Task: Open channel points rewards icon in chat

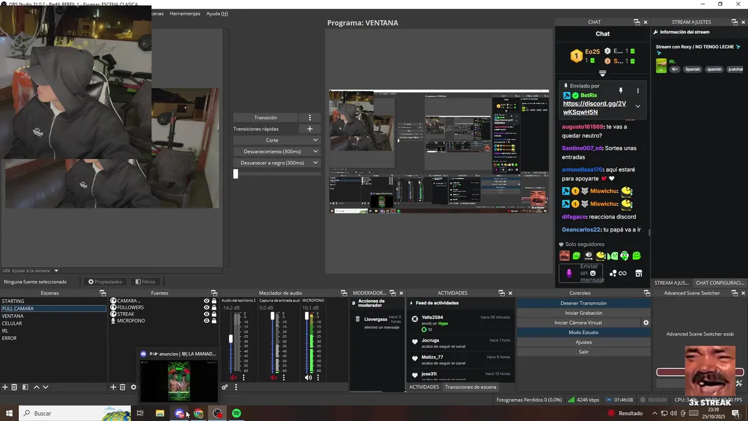Action: coord(617,273)
